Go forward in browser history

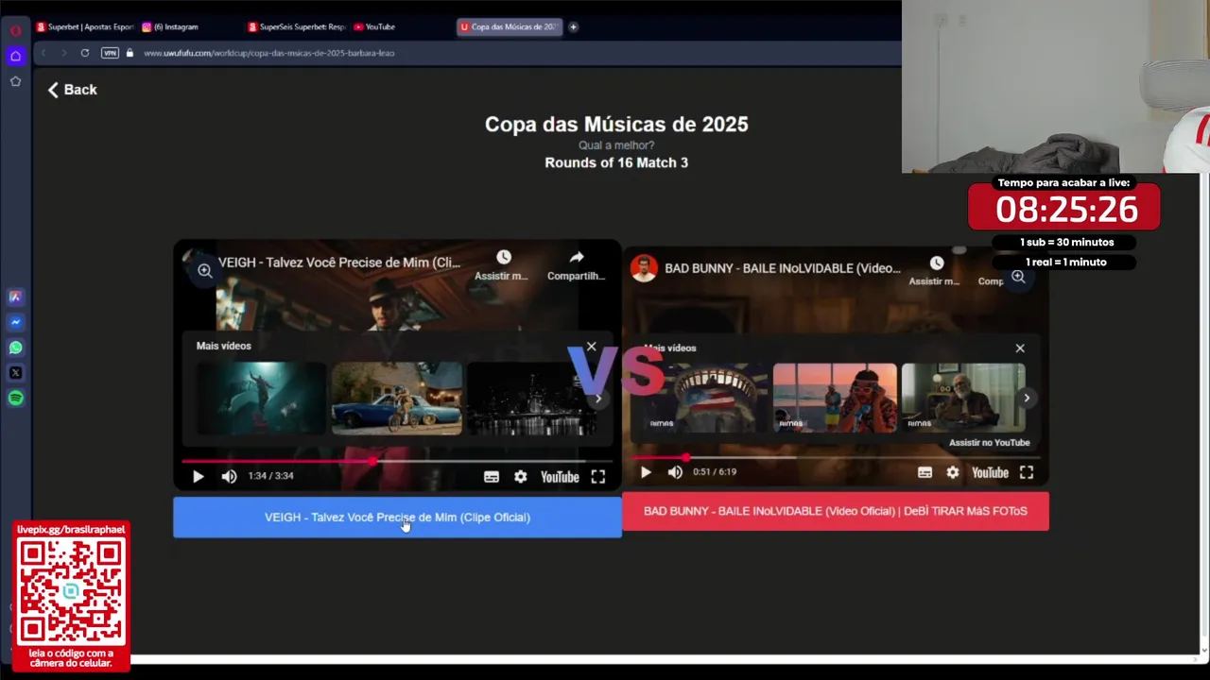pyautogui.click(x=64, y=53)
